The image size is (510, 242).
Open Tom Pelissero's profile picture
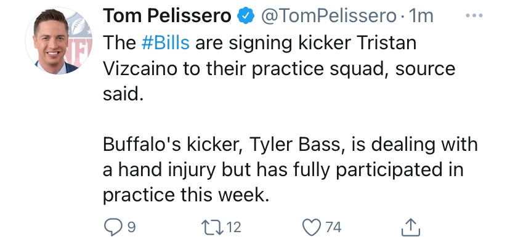59,41
